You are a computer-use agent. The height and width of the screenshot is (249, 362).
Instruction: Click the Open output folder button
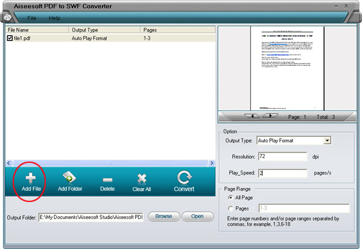197,216
